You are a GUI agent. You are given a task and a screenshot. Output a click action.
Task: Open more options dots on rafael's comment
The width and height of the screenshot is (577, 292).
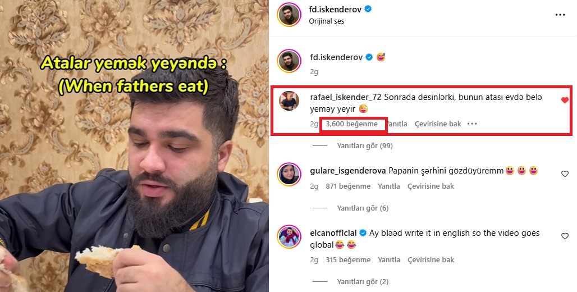tap(472, 124)
